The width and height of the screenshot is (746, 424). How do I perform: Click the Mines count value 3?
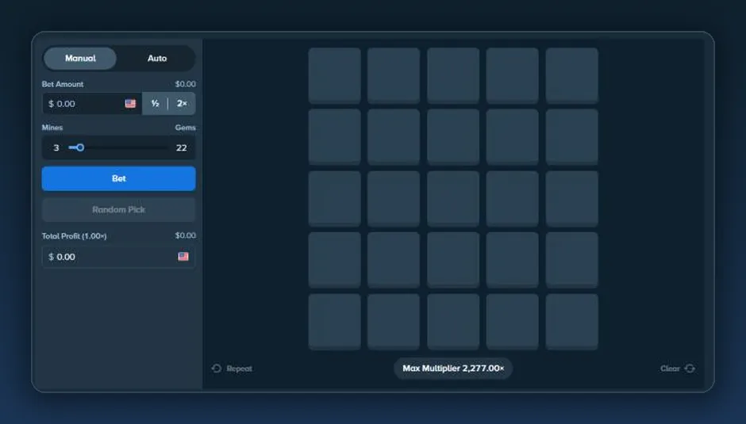(x=56, y=148)
